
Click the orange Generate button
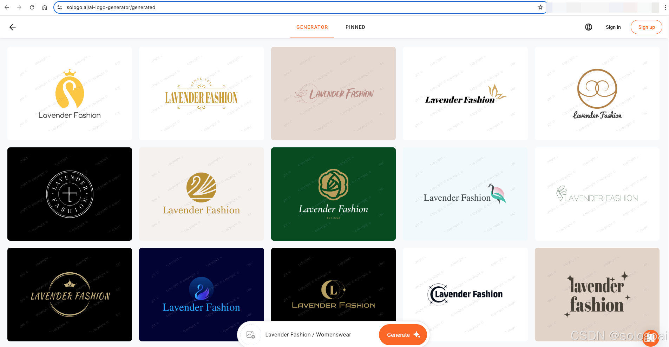point(403,335)
